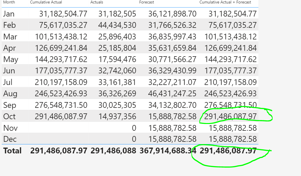Sort by the Month column header
Screen dimensions: 301x176
pyautogui.click(x=9, y=2)
